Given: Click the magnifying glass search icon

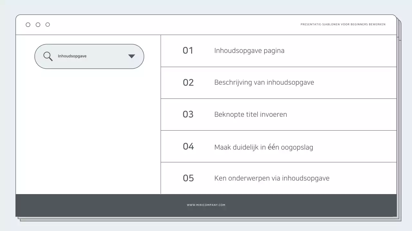Looking at the screenshot, I should (48, 56).
